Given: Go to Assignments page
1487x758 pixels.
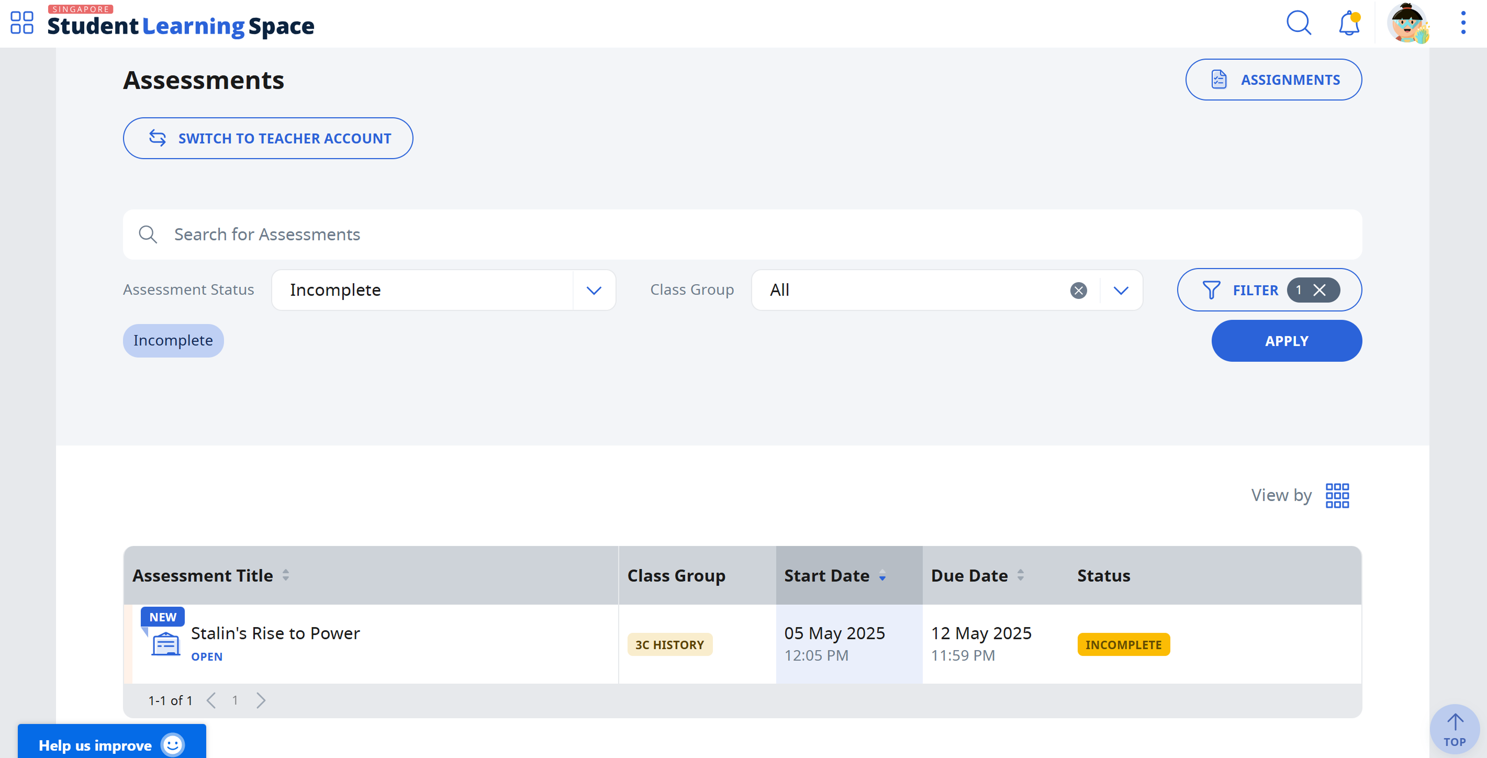Looking at the screenshot, I should coord(1273,80).
